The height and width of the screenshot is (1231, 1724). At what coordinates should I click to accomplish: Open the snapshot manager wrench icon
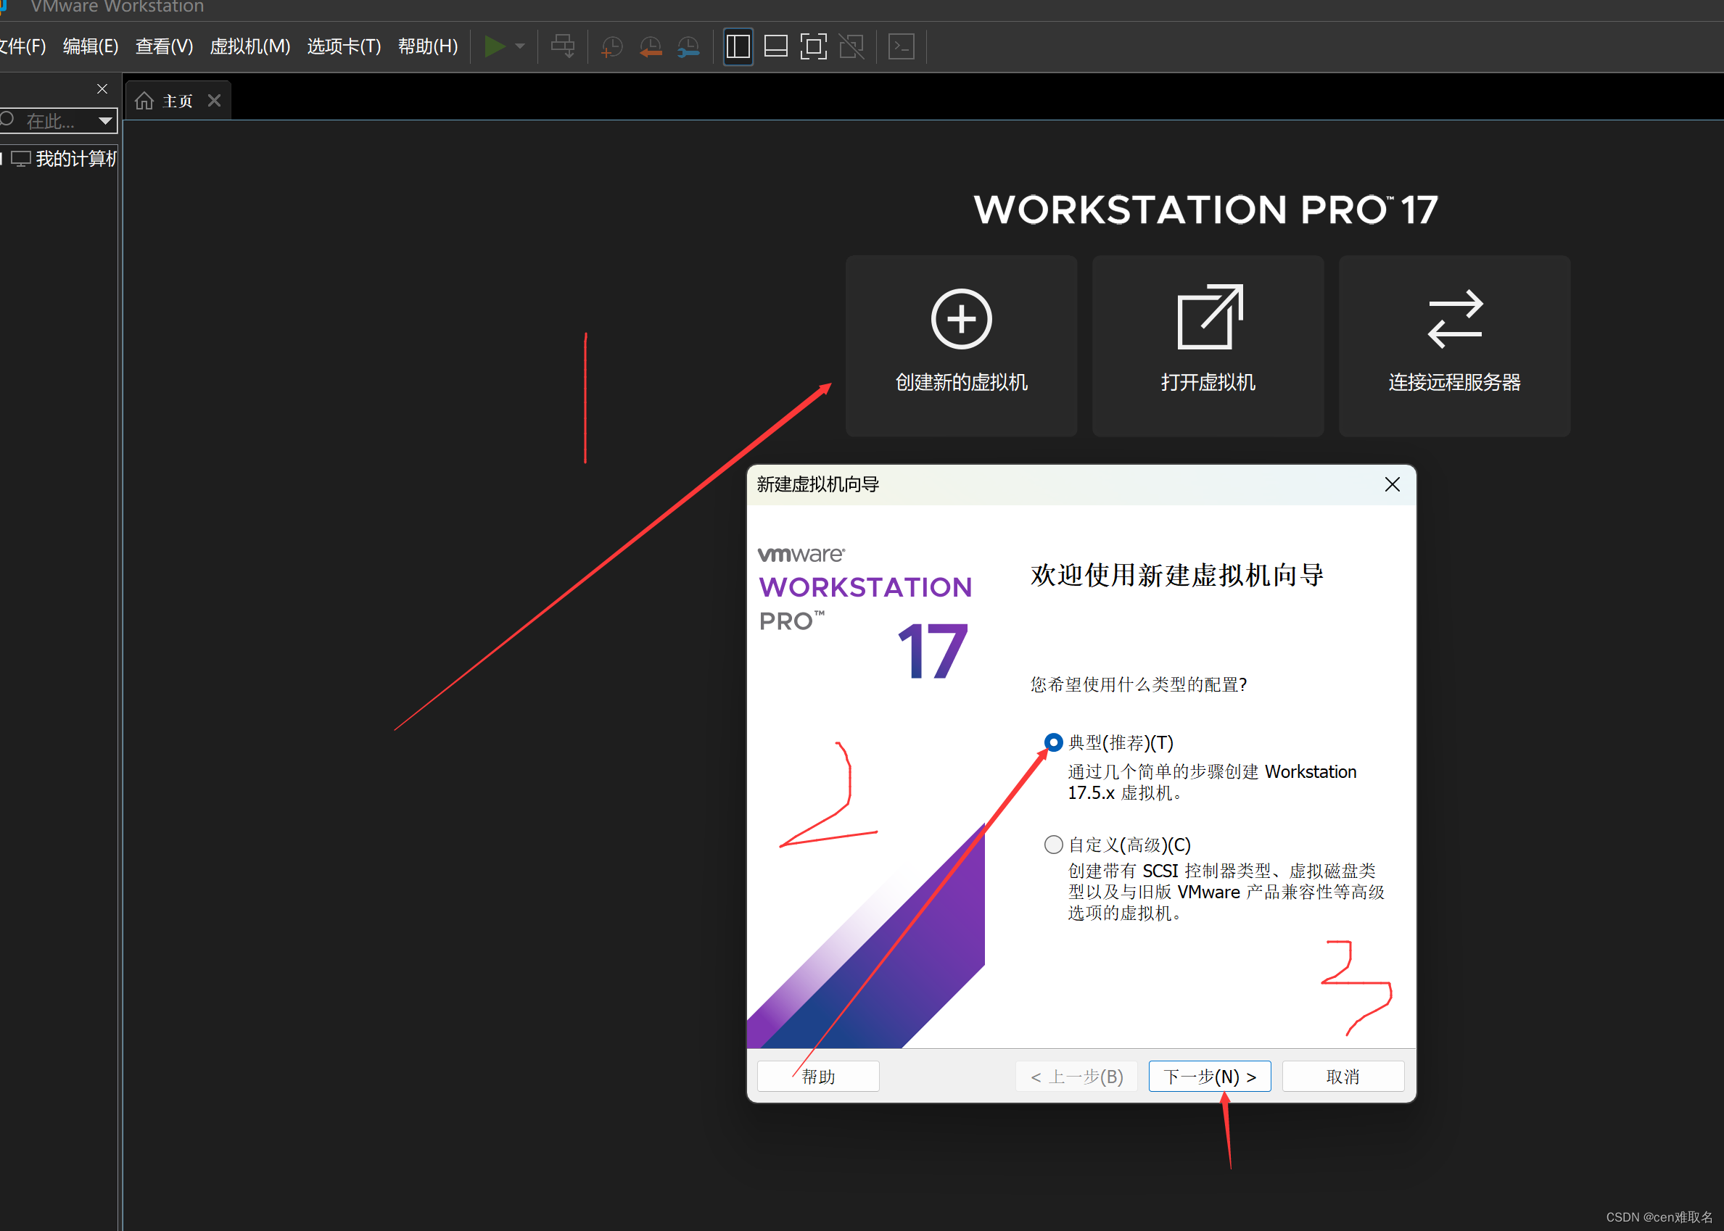pos(688,47)
